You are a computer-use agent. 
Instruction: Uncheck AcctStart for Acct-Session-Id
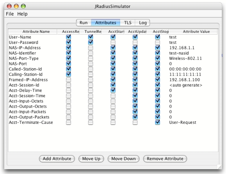click(x=113, y=85)
